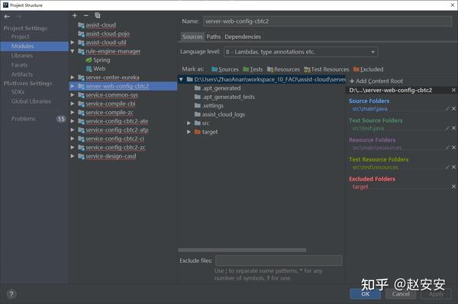Image resolution: width=458 pixels, height=304 pixels.
Task: Click Add Content Root
Action: pos(376,81)
